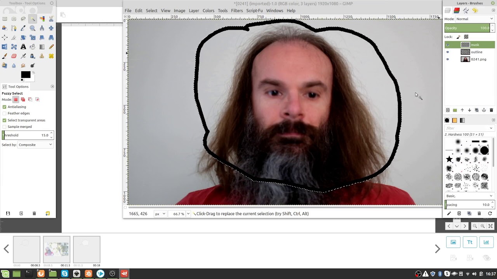
Task: Adjust the layer Opacity slider
Action: pos(467,28)
